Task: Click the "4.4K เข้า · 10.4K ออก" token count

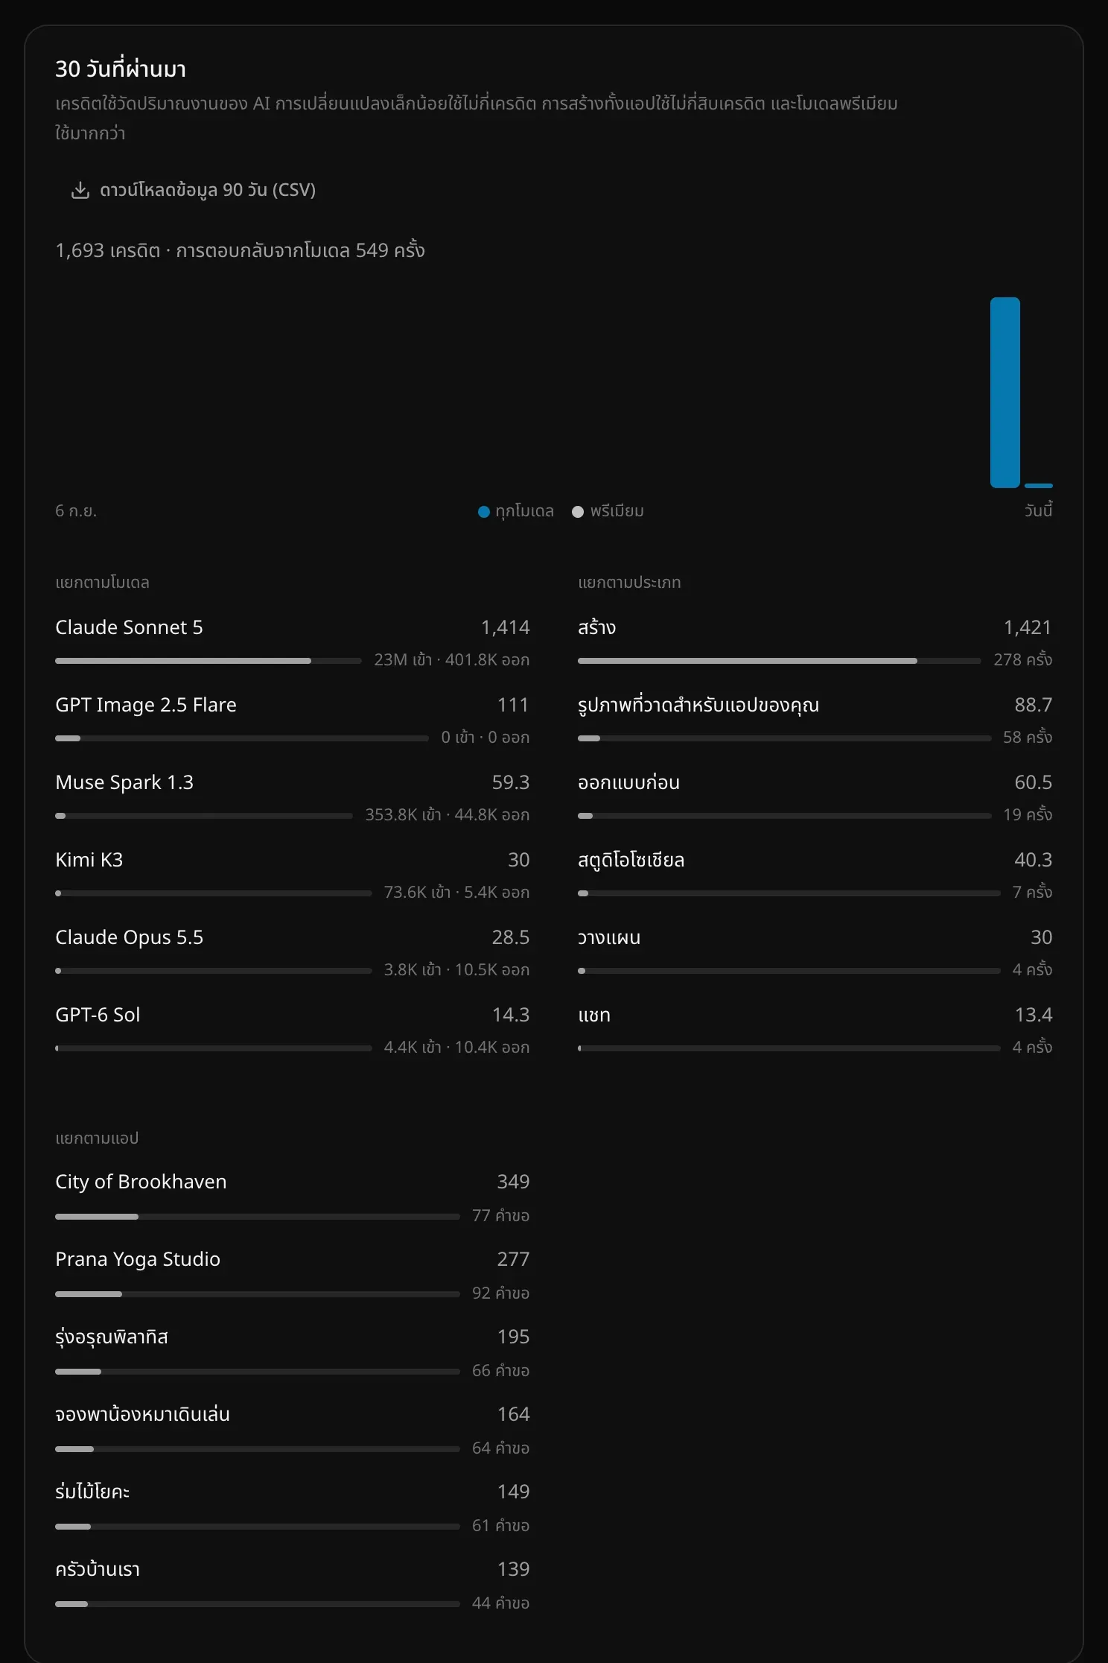Action: (457, 1048)
